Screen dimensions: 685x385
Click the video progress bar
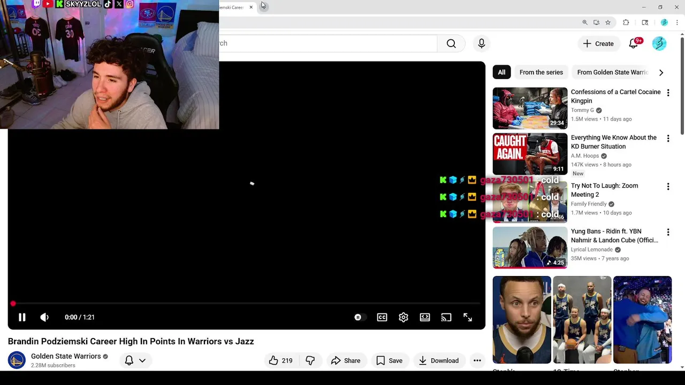(246, 304)
